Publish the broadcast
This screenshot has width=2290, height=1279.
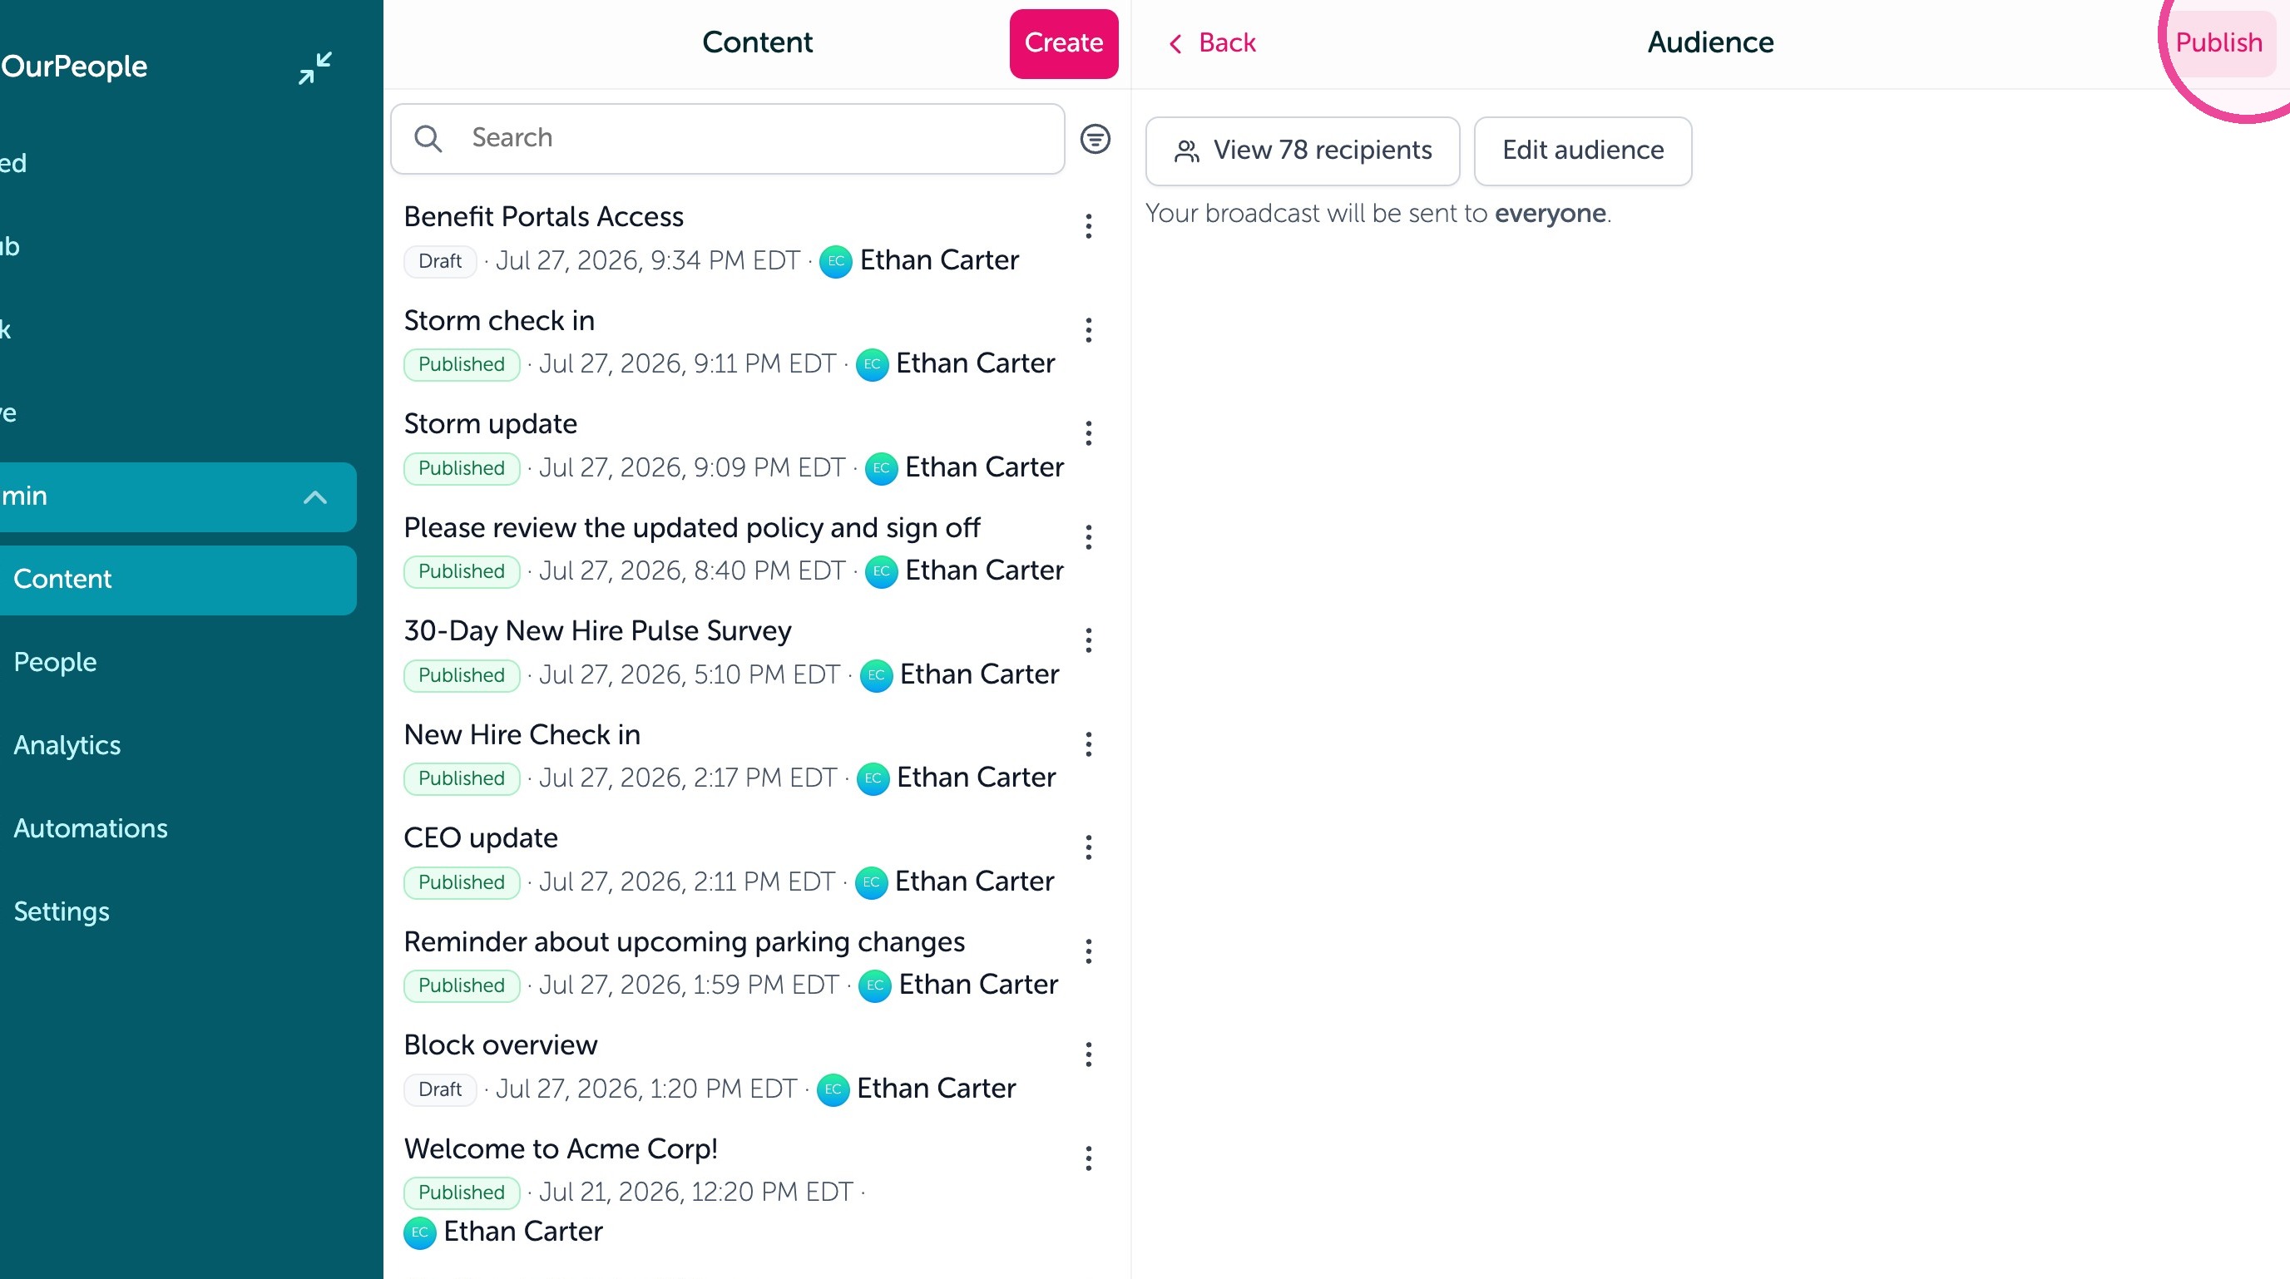click(2218, 42)
